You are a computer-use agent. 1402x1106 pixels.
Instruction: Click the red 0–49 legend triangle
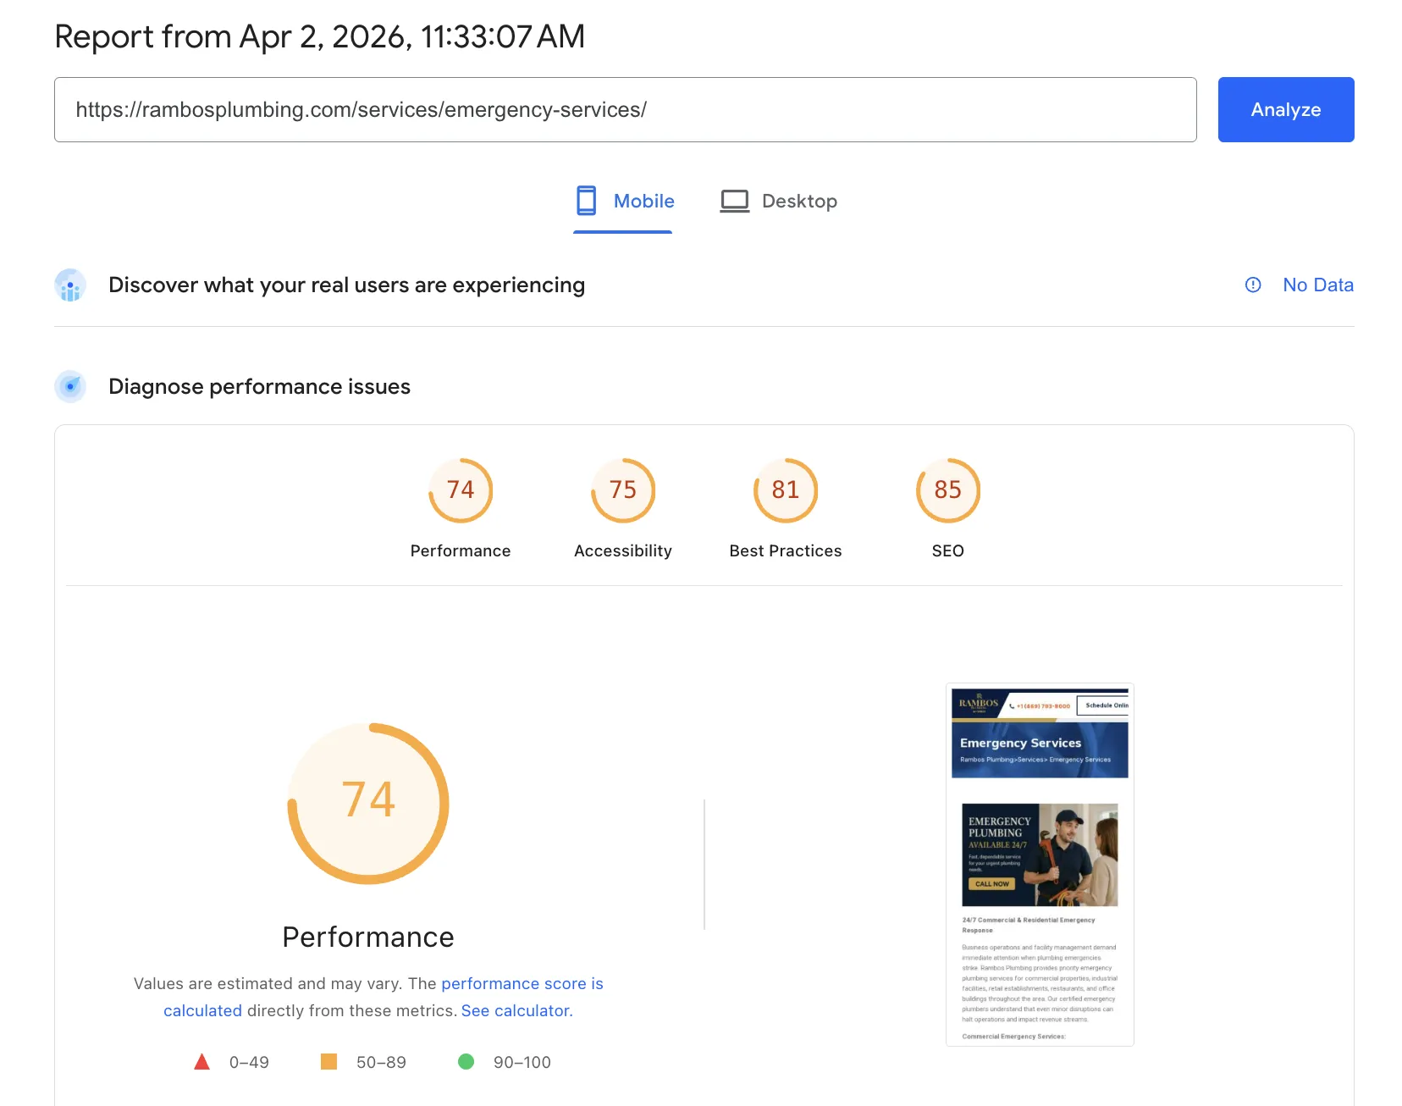[x=202, y=1061]
